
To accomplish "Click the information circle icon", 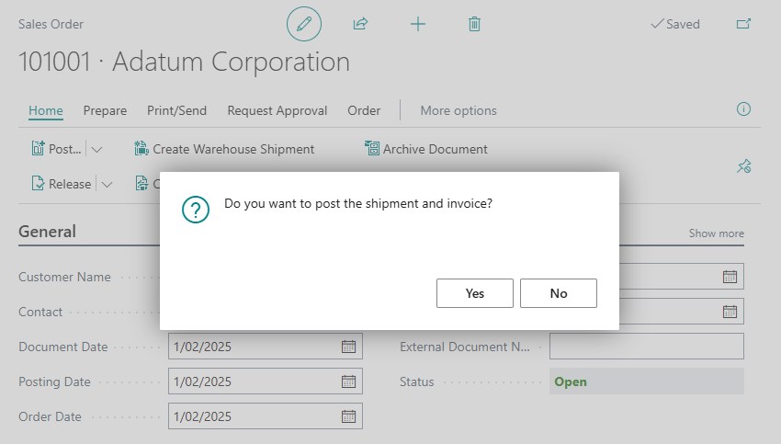I will point(743,109).
